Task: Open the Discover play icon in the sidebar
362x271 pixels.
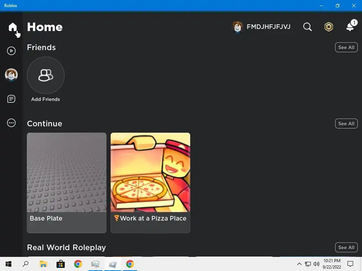Action: (x=11, y=51)
